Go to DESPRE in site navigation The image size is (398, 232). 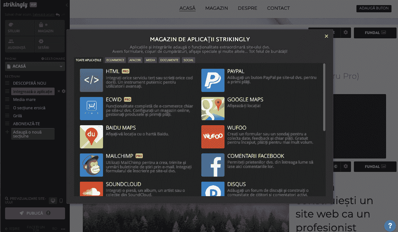(248, 8)
